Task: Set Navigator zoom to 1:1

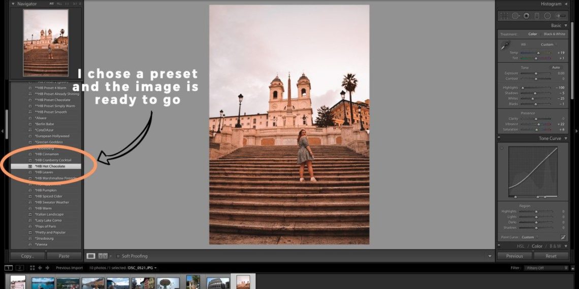Action: [x=68, y=4]
